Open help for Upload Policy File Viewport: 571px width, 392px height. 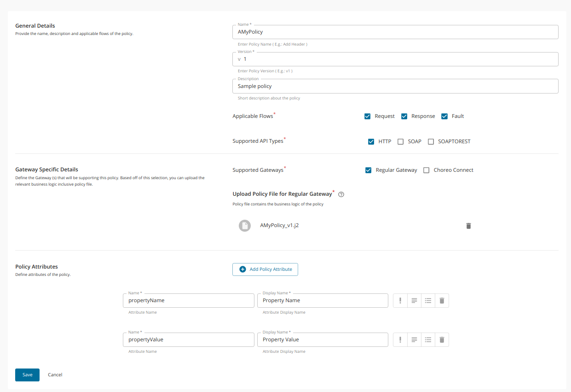point(340,194)
